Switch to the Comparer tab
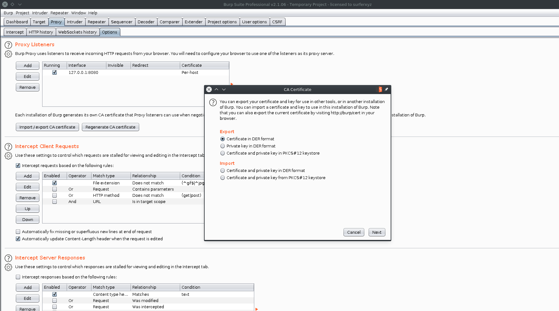 170,22
